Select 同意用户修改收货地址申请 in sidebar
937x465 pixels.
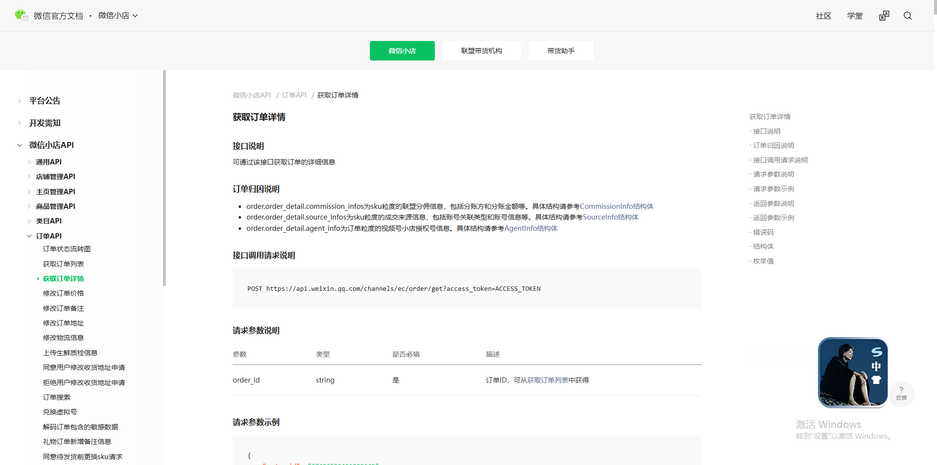coord(84,367)
